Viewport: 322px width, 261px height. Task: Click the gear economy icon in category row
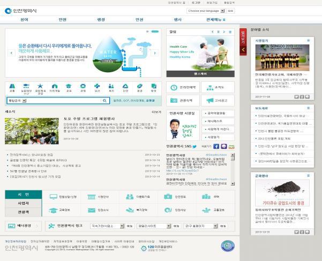tap(83, 86)
